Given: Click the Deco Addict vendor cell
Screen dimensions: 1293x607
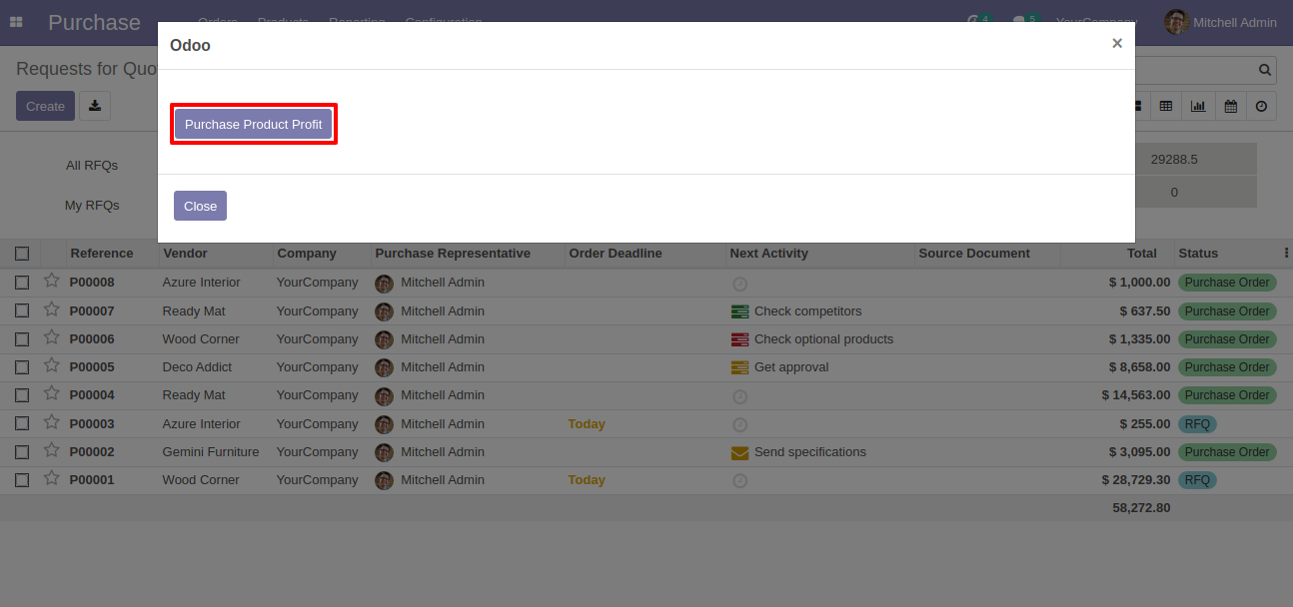Looking at the screenshot, I should [197, 367].
